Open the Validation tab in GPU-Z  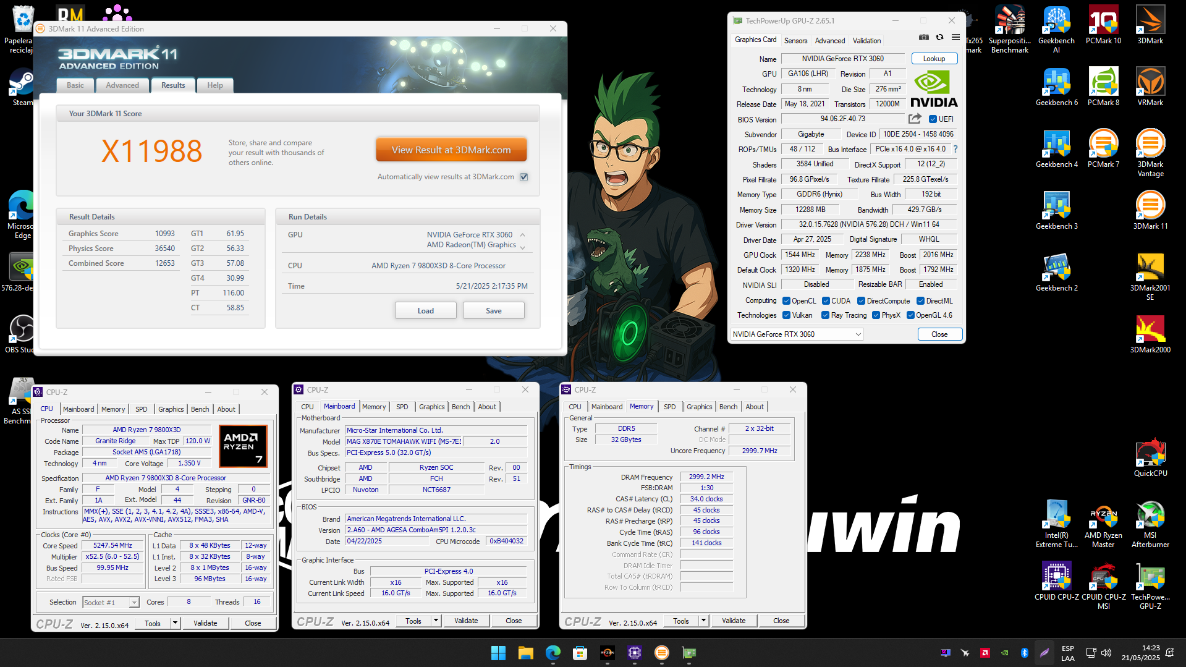pyautogui.click(x=866, y=41)
